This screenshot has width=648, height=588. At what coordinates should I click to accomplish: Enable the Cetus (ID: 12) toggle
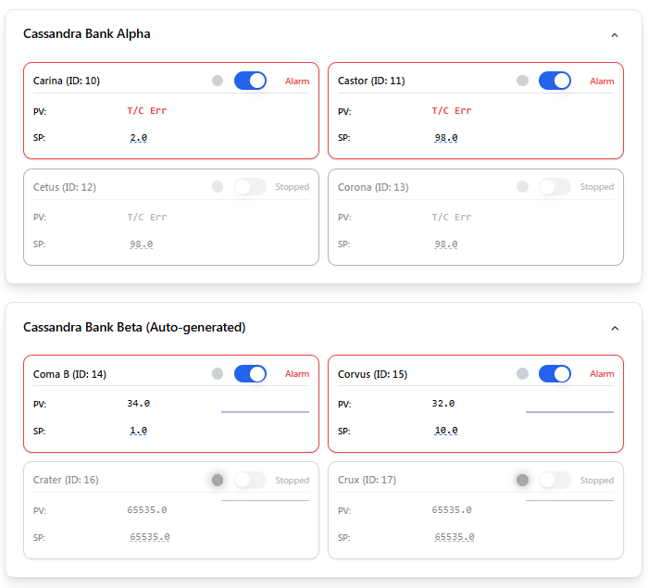250,187
